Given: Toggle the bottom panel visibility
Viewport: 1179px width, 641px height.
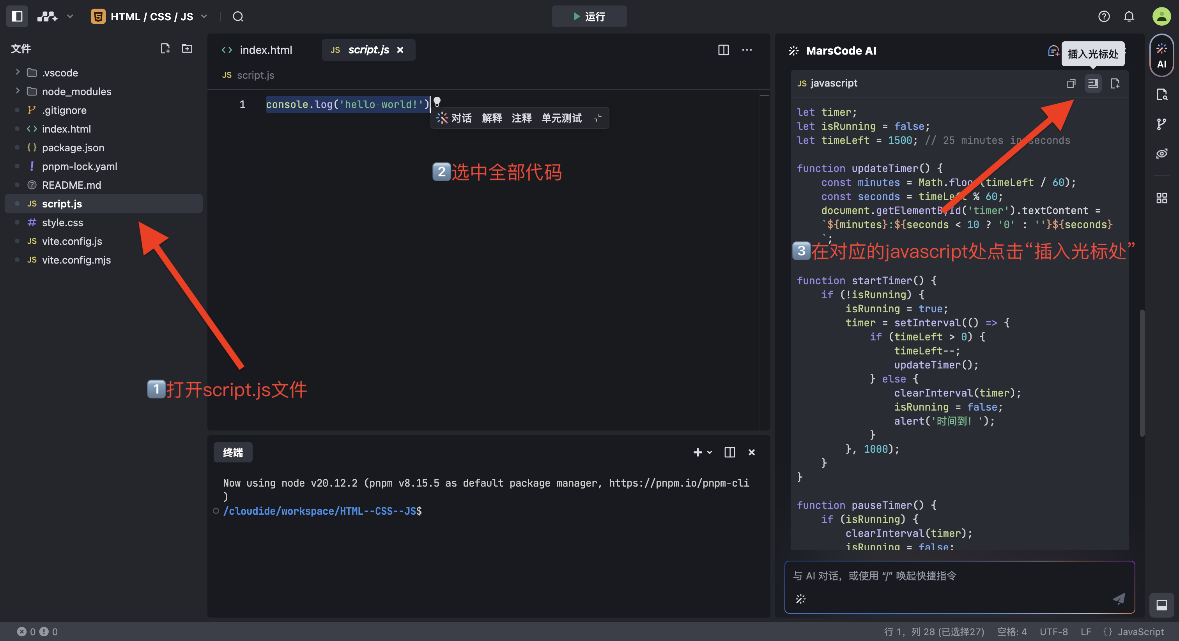Looking at the screenshot, I should (x=1161, y=605).
